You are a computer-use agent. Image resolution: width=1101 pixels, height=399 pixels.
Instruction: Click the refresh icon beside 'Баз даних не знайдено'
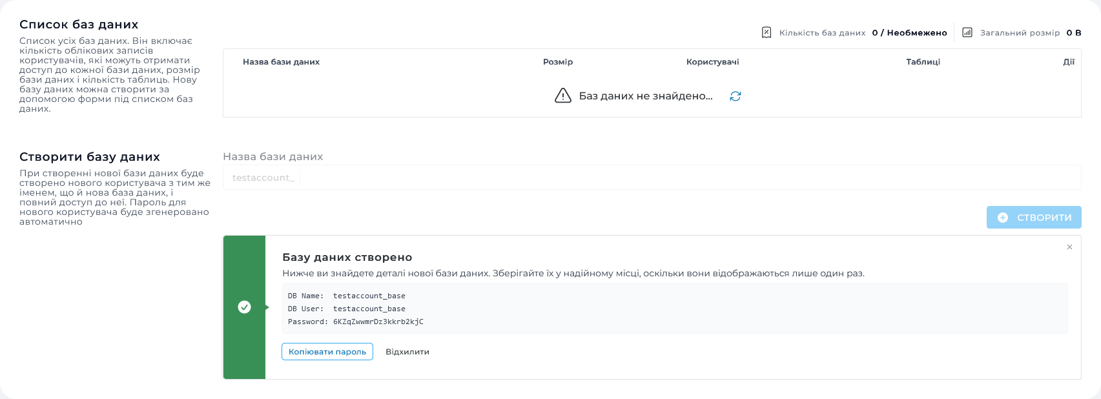(735, 96)
